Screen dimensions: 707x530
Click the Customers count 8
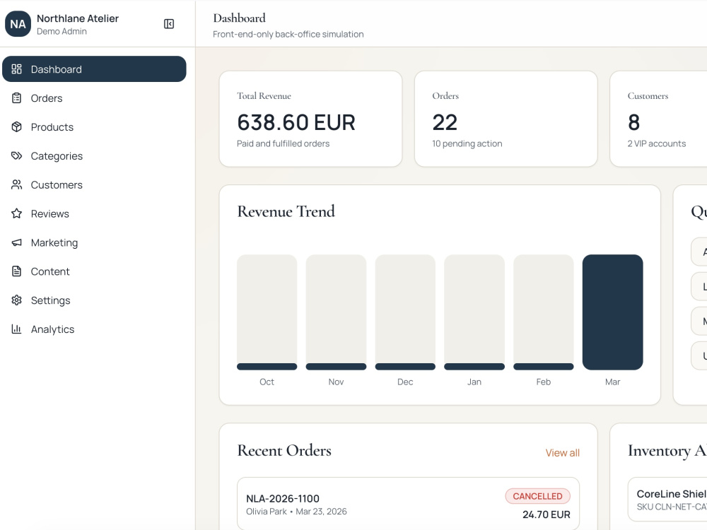[x=633, y=122]
